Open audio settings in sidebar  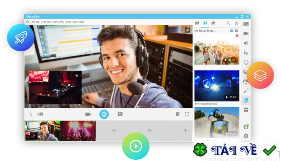[x=246, y=43]
